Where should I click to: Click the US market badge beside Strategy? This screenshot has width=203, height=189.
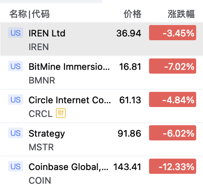[x=16, y=133]
